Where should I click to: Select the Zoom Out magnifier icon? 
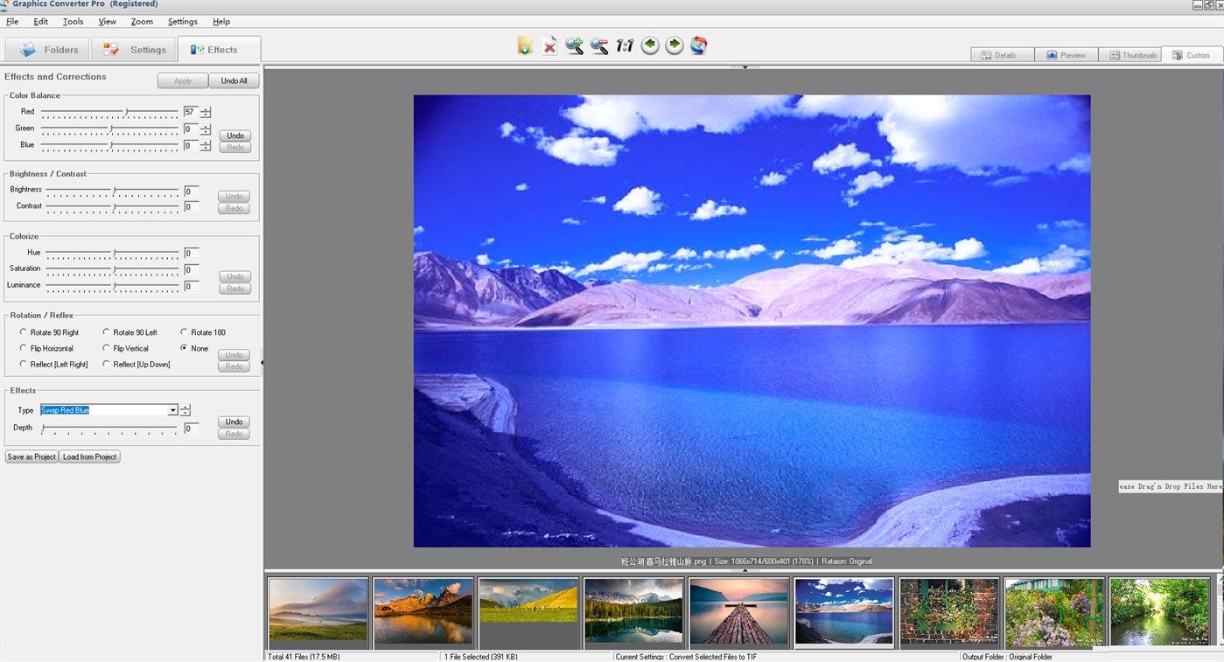[598, 45]
